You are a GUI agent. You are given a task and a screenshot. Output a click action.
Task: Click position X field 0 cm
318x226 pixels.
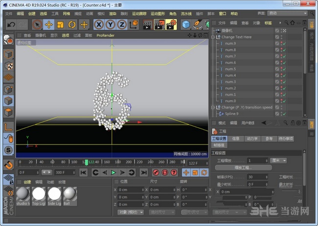coord(131,190)
